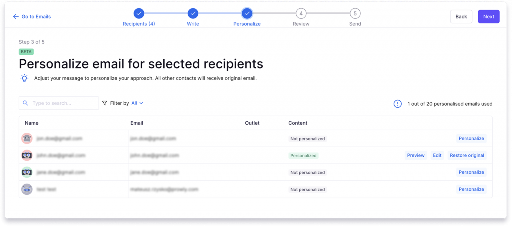Preview the personalized email
Viewport: 512px width, 227px height.
(x=415, y=155)
